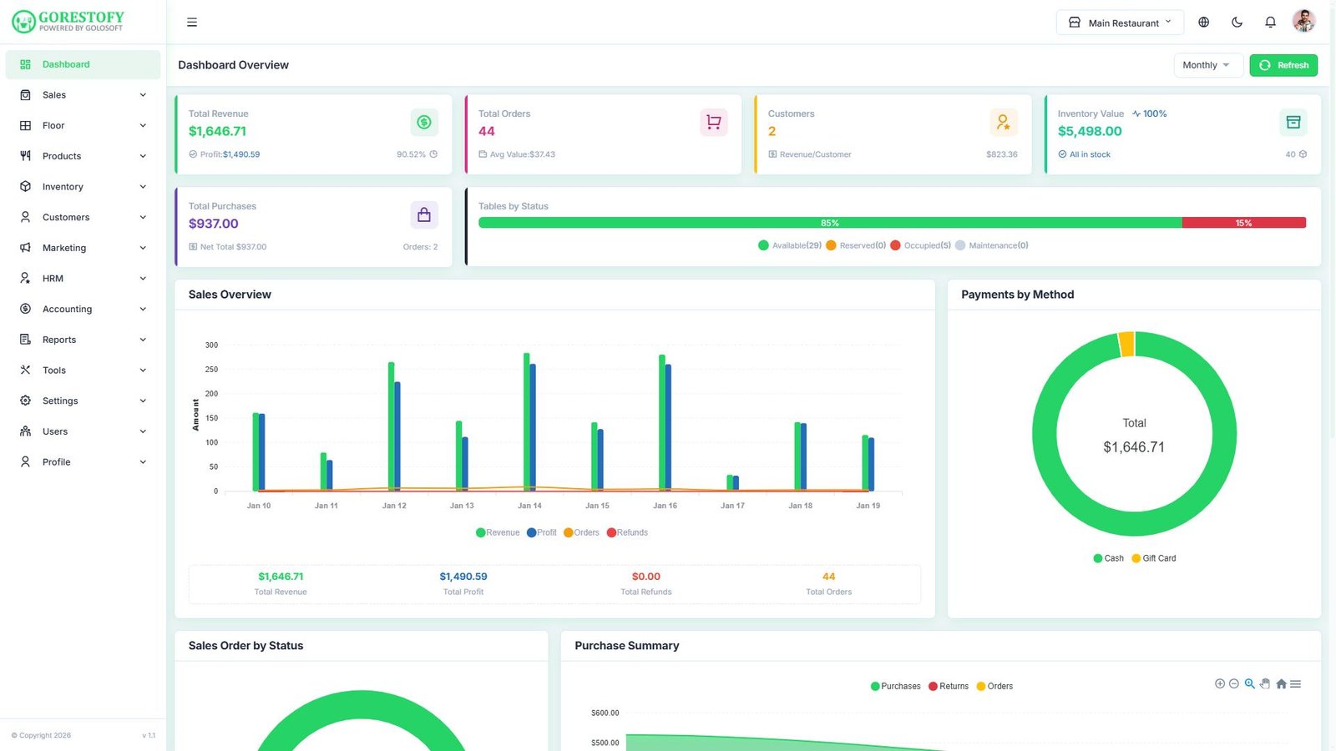The width and height of the screenshot is (1336, 751).
Task: Expand the HRM sidebar chevron
Action: click(x=143, y=279)
